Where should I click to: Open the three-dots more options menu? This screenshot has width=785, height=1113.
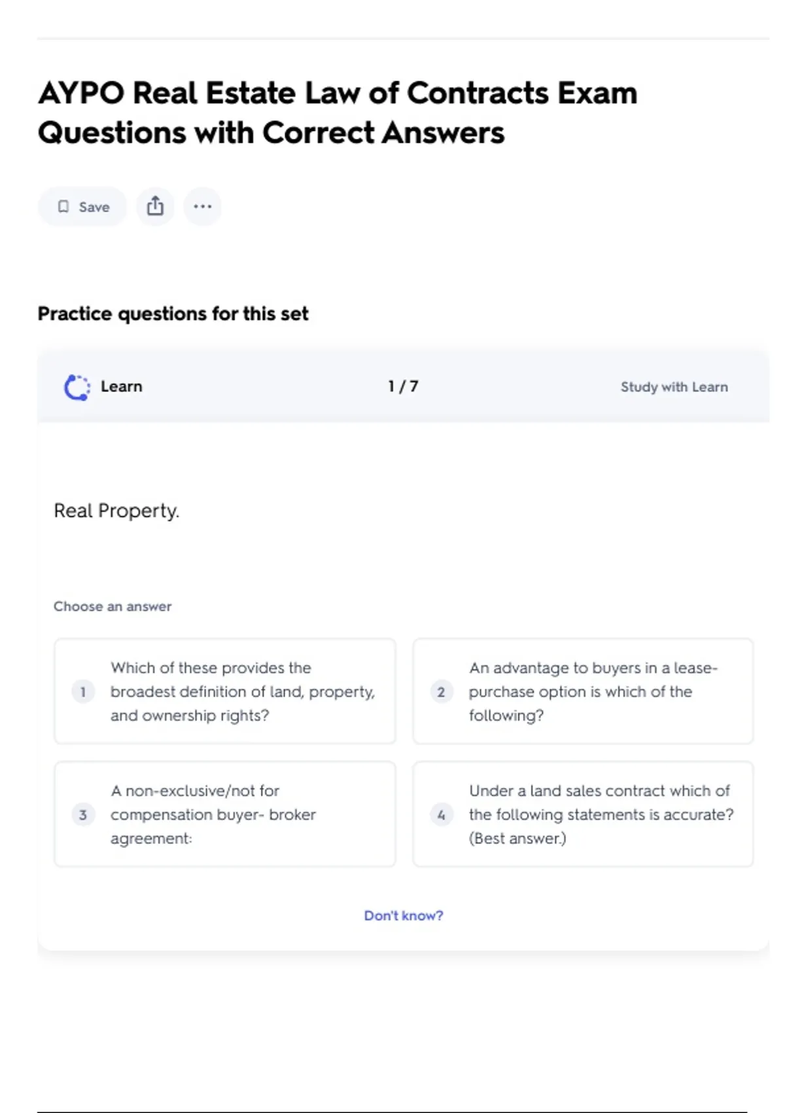(202, 206)
